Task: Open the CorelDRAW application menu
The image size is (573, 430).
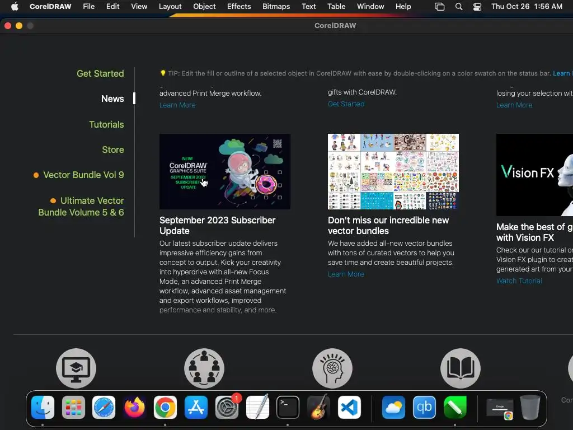Action: click(50, 7)
